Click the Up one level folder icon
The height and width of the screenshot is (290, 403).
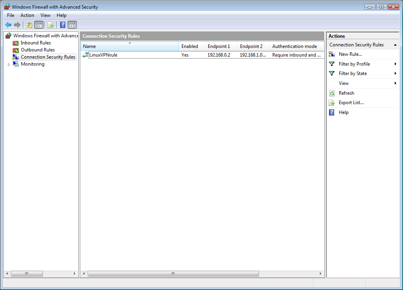30,25
